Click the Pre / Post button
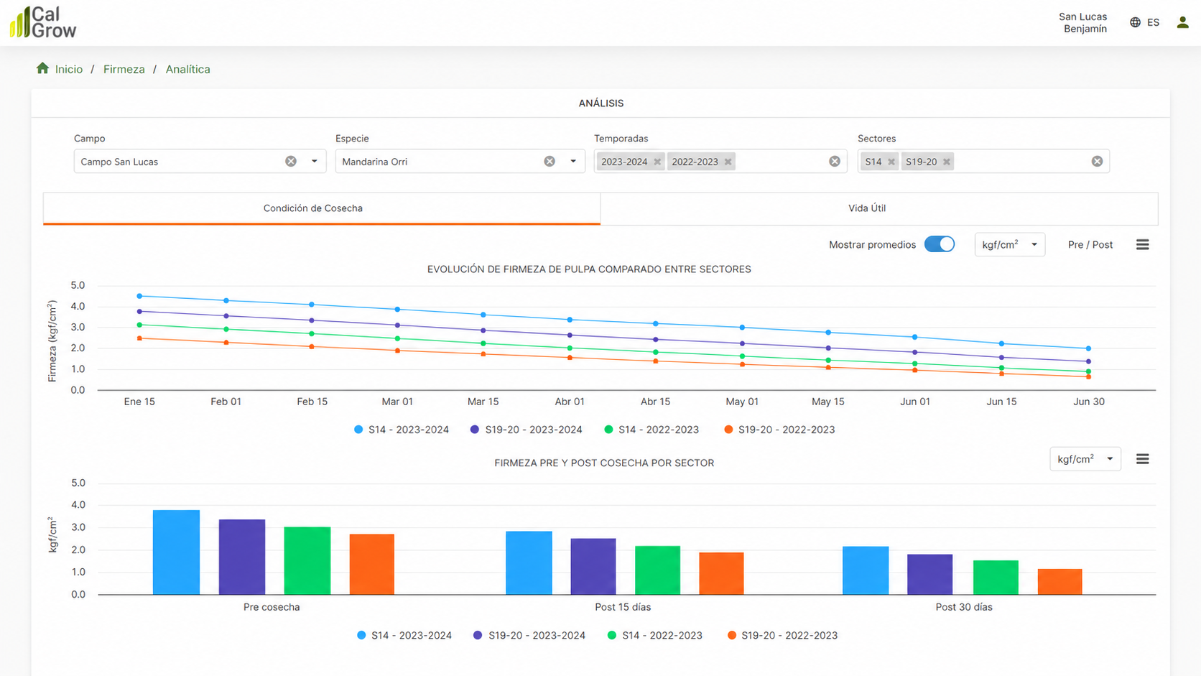1201x676 pixels. 1090,245
